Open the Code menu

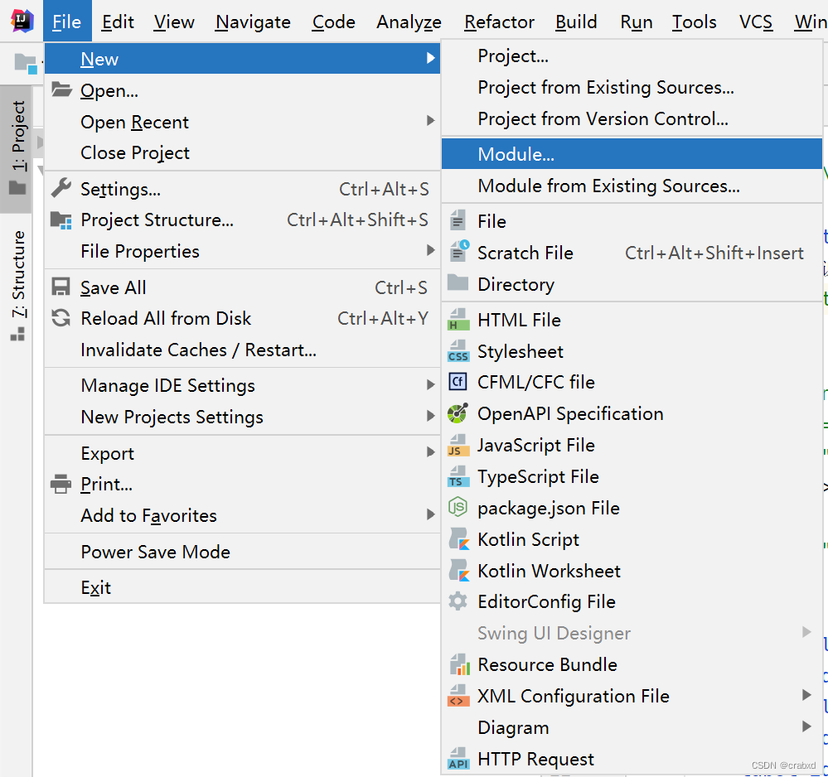pyautogui.click(x=333, y=22)
